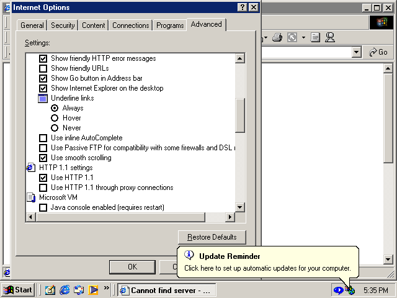
Task: Toggle Use smooth scrolling
Action: click(43, 158)
